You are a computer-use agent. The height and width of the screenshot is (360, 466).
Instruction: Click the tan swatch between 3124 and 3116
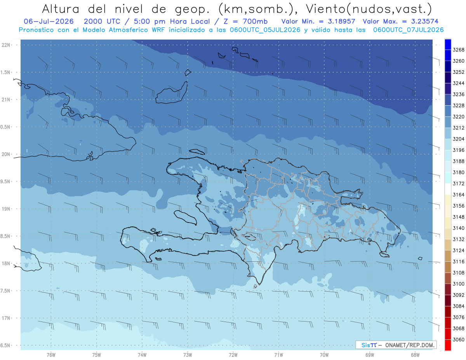pos(447,256)
